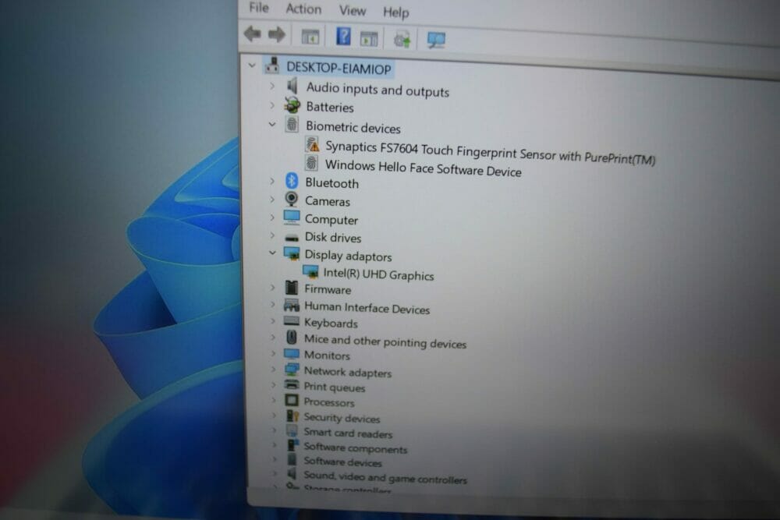Click the Audio inputs and outputs speaker icon
This screenshot has width=780, height=520.
pos(292,86)
